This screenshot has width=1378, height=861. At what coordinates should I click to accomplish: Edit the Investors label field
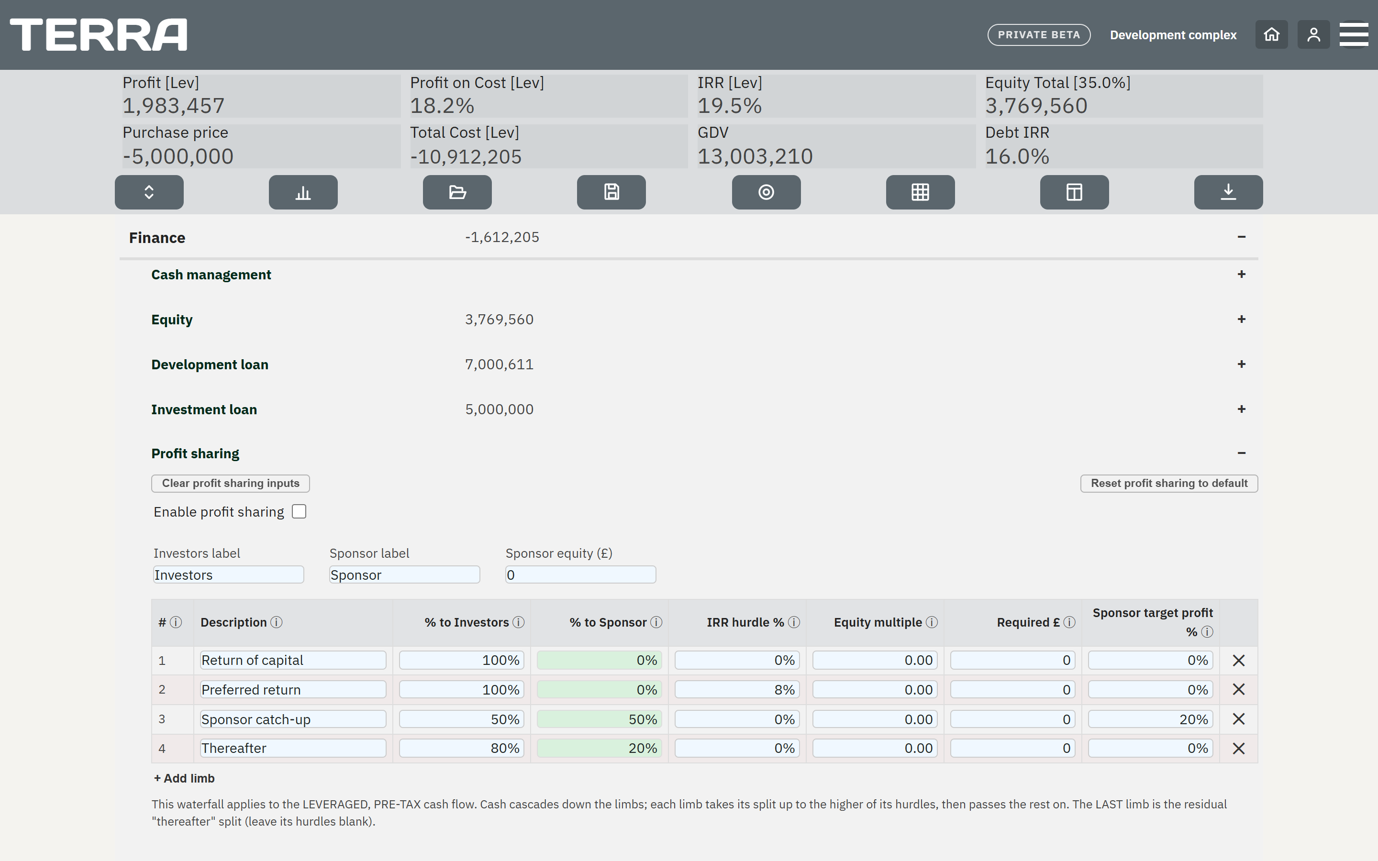228,574
